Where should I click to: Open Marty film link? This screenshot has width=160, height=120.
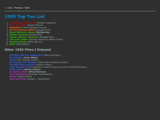(x=13, y=76)
